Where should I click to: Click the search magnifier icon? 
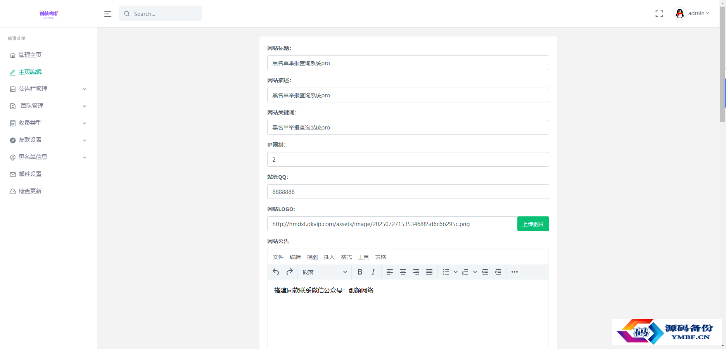(127, 14)
